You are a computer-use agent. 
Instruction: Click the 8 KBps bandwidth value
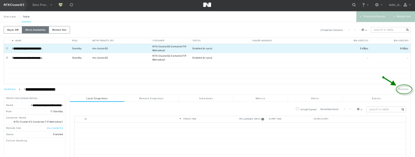coord(404,49)
